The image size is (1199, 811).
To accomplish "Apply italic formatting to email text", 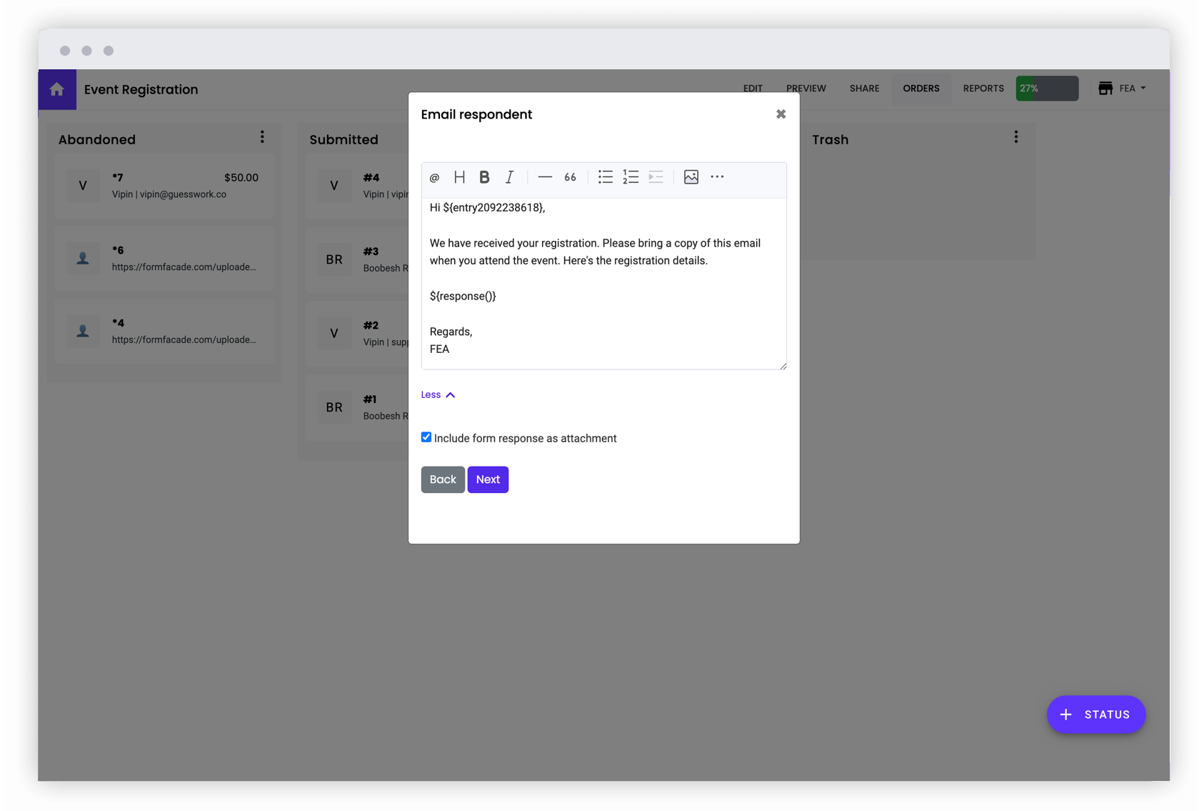I will (509, 176).
